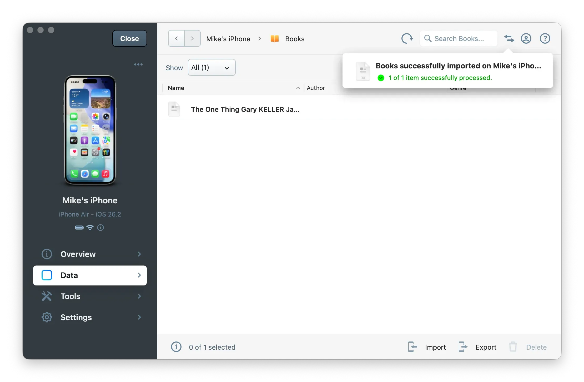Expand the Overview sidebar section
This screenshot has width=584, height=382.
(x=90, y=254)
